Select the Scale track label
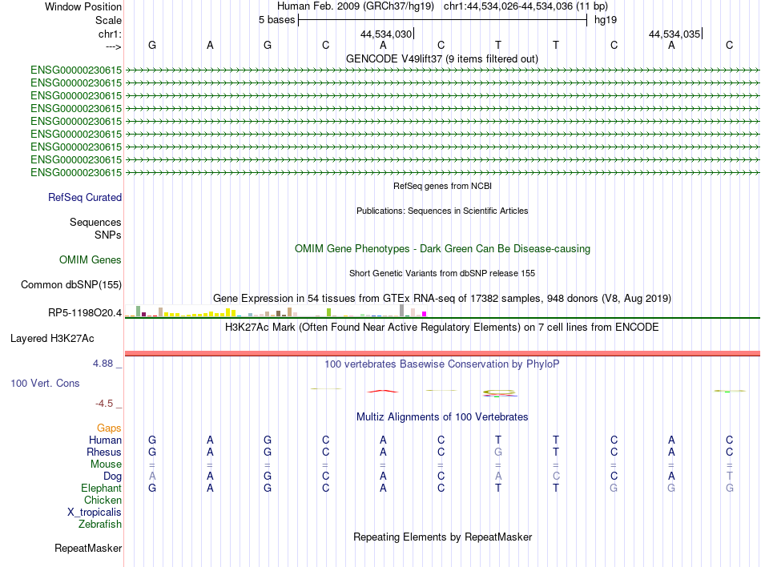 (108, 20)
